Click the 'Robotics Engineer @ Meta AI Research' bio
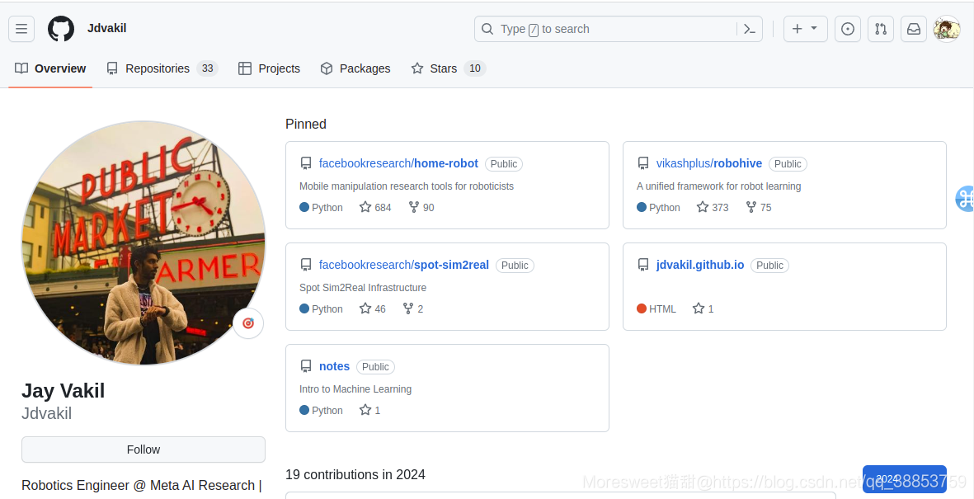The width and height of the screenshot is (974, 499). (142, 485)
